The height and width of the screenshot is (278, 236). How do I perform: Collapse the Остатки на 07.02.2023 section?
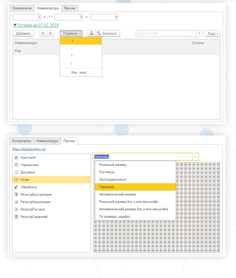click(x=36, y=25)
